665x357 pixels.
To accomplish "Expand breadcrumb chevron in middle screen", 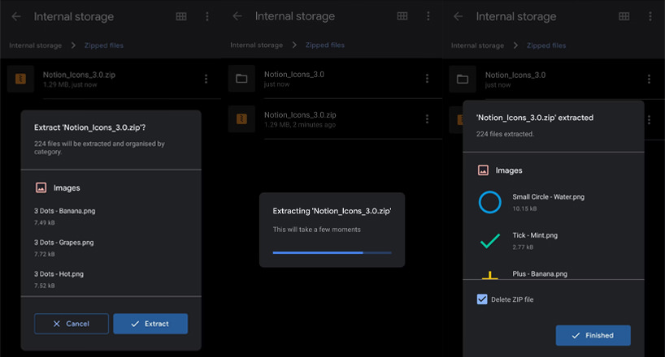I will [294, 45].
